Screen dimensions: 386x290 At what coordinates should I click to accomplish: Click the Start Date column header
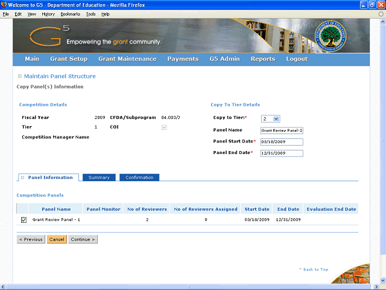click(x=257, y=209)
